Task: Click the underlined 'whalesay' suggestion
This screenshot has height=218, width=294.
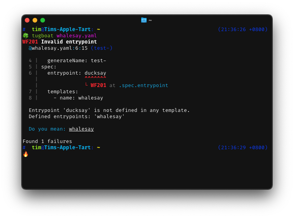Action: click(x=81, y=129)
